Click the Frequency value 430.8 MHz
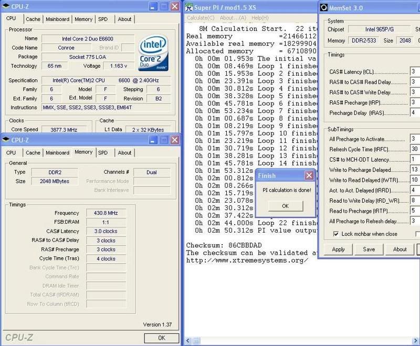420x346 pixels. [106, 213]
